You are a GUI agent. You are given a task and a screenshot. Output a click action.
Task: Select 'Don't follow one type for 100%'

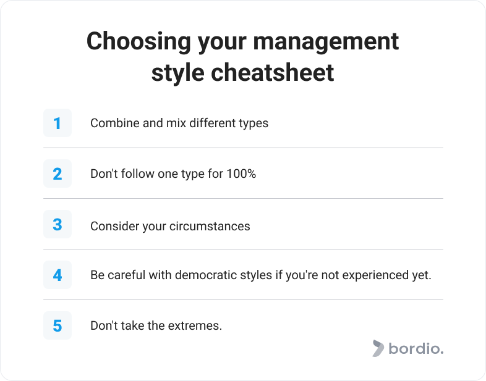click(x=173, y=174)
